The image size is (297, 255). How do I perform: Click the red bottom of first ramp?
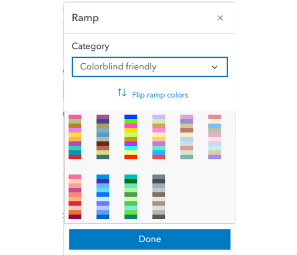[x=75, y=157]
